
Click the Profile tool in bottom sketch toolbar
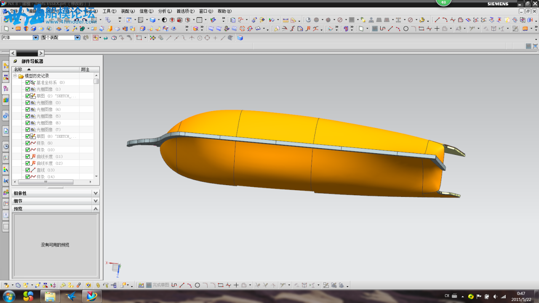(x=174, y=285)
